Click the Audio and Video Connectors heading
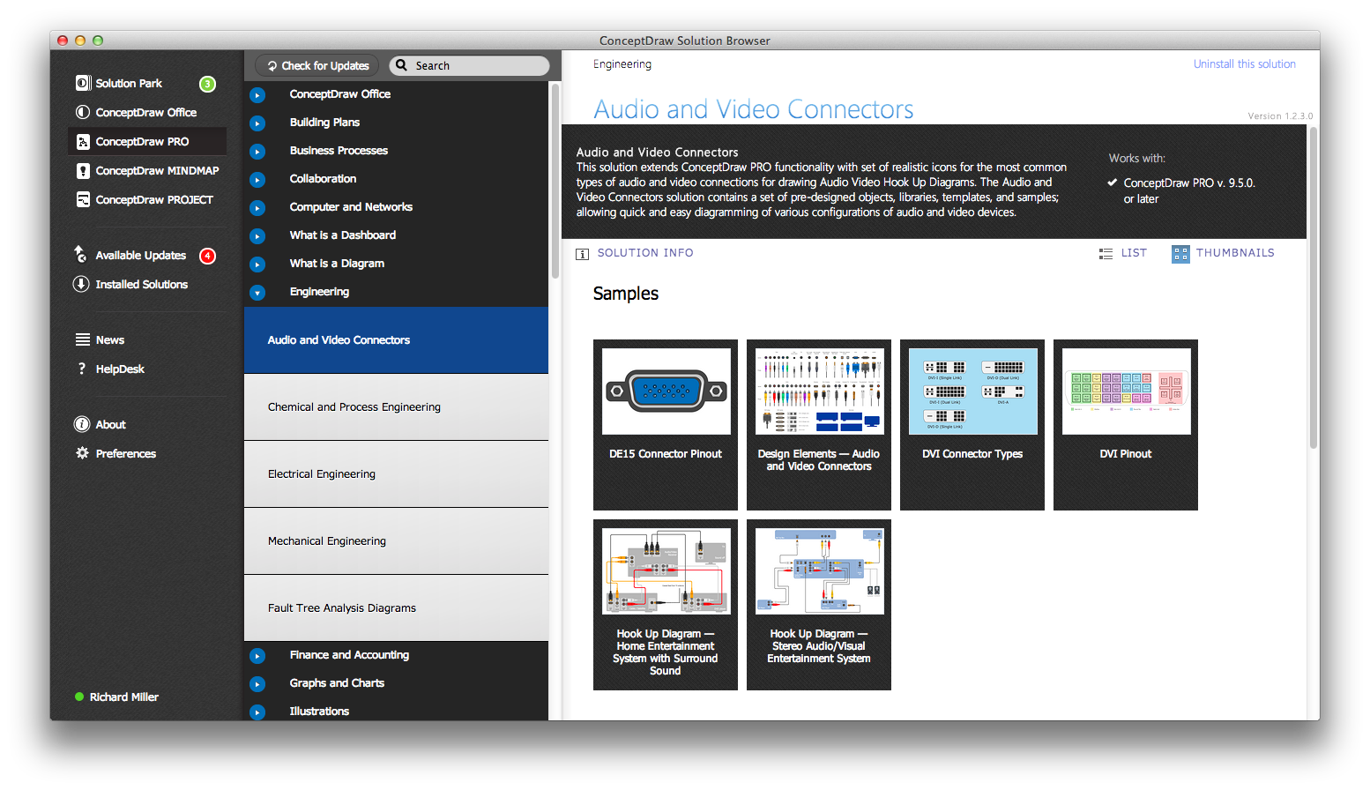Viewport: 1370px width, 790px height. [x=754, y=109]
